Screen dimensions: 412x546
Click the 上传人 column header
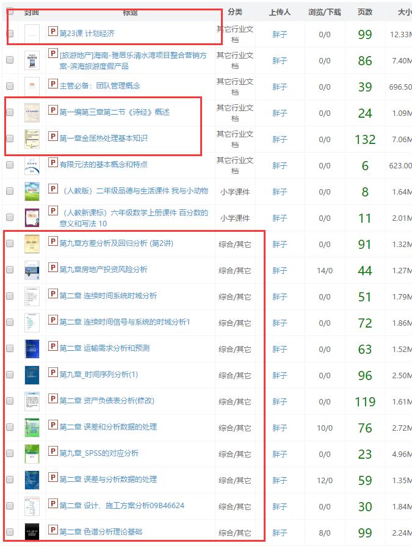pos(280,12)
